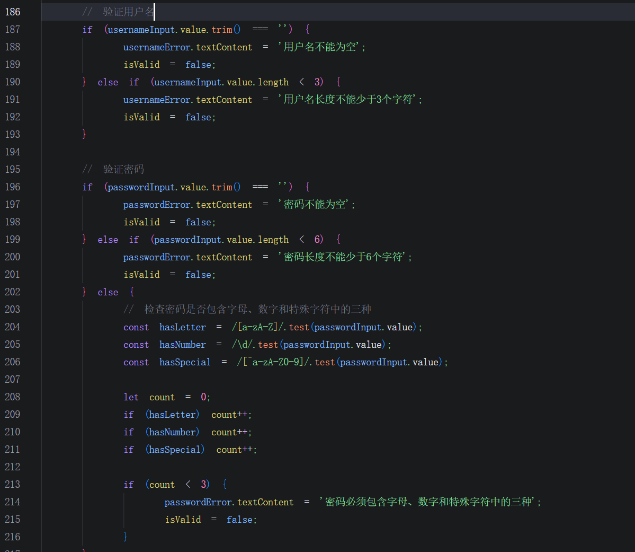Viewport: 635px width, 552px height.
Task: Click variable 'hasNumber' on line 205
Action: point(183,345)
